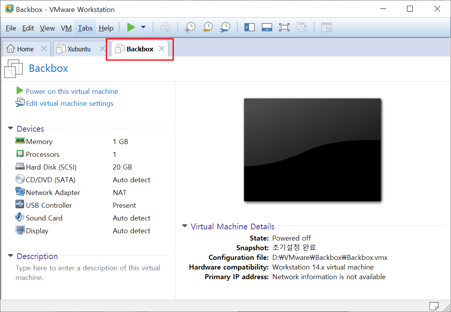
Task: Click the CD/DVD disc icon
Action: coord(20,179)
